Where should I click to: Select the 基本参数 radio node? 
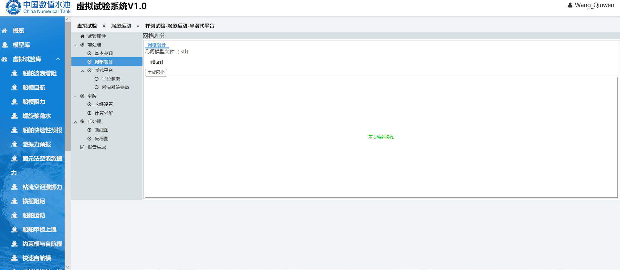coord(89,53)
